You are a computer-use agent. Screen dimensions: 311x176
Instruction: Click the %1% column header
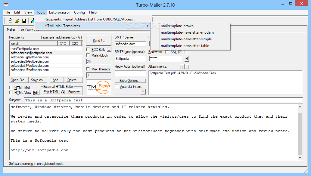click(x=64, y=43)
